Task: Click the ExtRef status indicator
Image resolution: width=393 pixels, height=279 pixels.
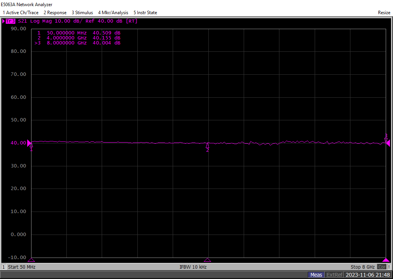Action: click(x=334, y=275)
